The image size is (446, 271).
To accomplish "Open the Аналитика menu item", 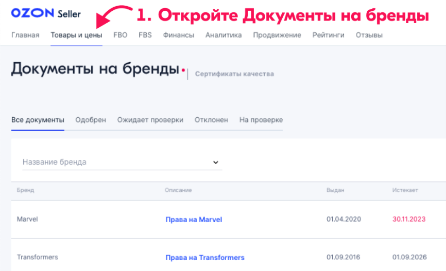I will click(224, 35).
